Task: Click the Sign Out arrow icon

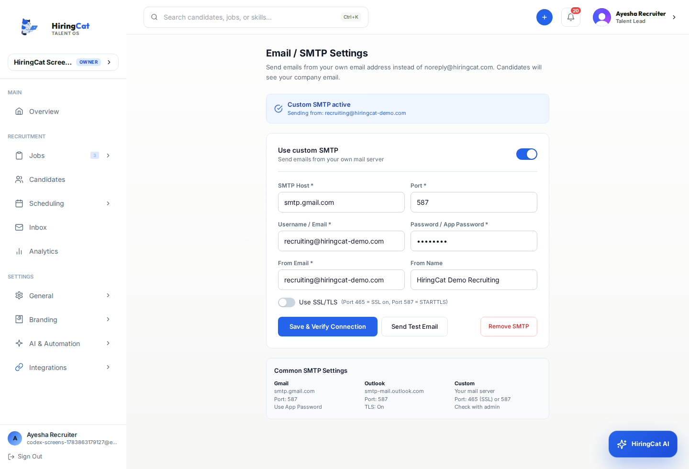Action: coord(11,457)
